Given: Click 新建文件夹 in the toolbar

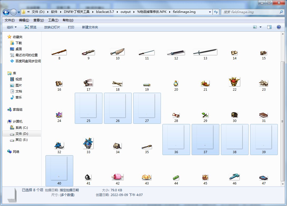Looking at the screenshot, I should (x=90, y=27).
